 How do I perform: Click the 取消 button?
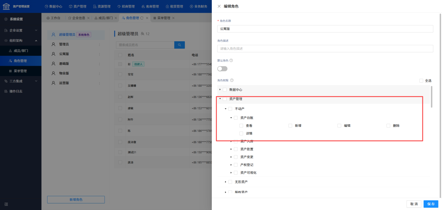click(x=414, y=204)
